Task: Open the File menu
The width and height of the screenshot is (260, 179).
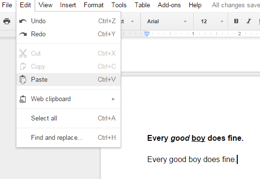Action: 7,5
